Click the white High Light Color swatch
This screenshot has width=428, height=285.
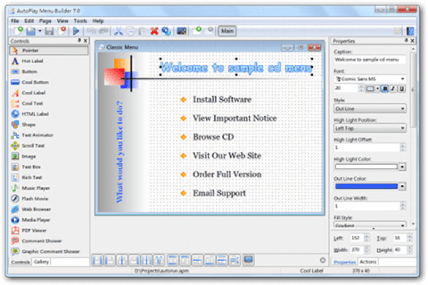click(366, 166)
